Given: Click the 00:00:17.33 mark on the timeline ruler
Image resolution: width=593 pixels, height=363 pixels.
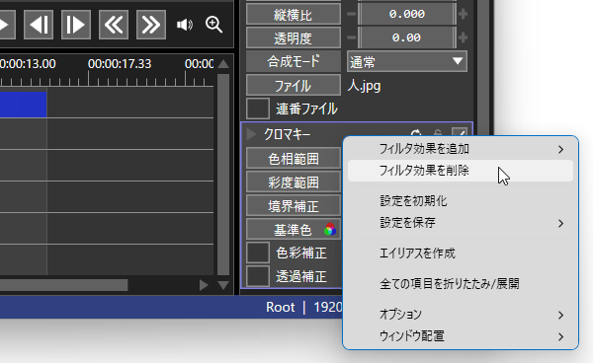Looking at the screenshot, I should point(120,64).
